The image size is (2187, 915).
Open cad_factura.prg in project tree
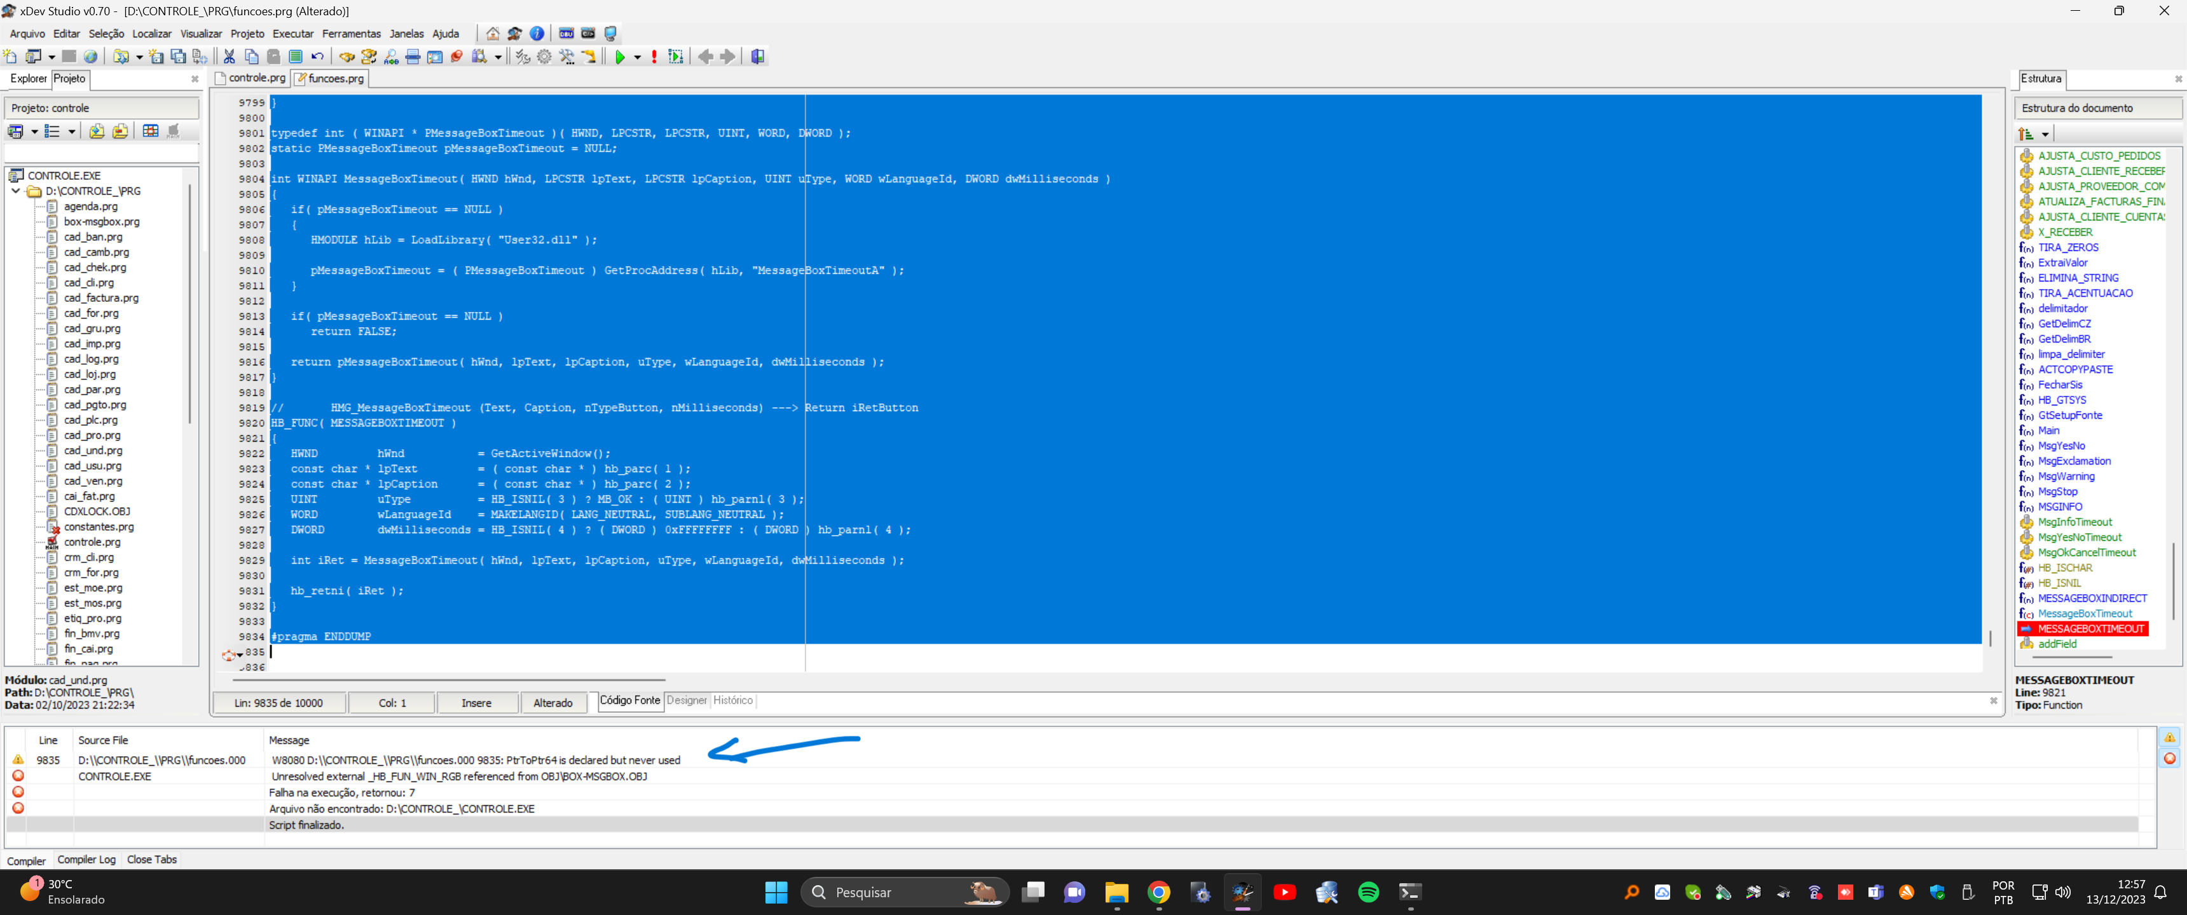click(x=101, y=298)
